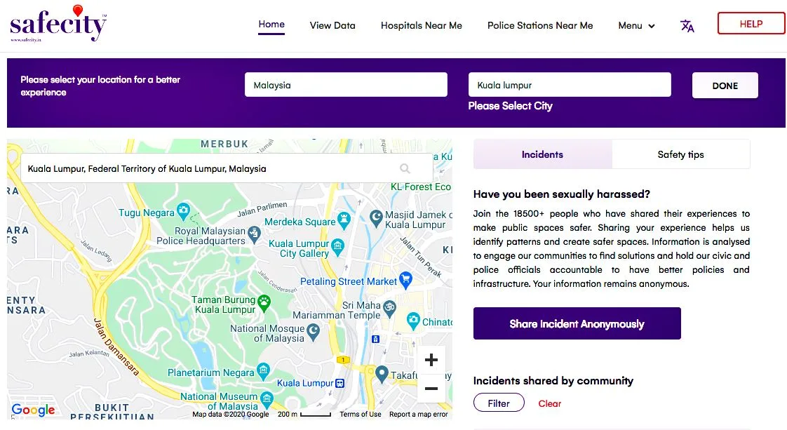Expand the Menu dropdown
This screenshot has height=430, width=787.
click(x=636, y=26)
